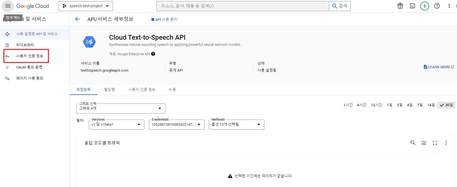Click the 사용 설정된 API 및 서비스 icon
This screenshot has height=187, width=457.
[x=7, y=34]
